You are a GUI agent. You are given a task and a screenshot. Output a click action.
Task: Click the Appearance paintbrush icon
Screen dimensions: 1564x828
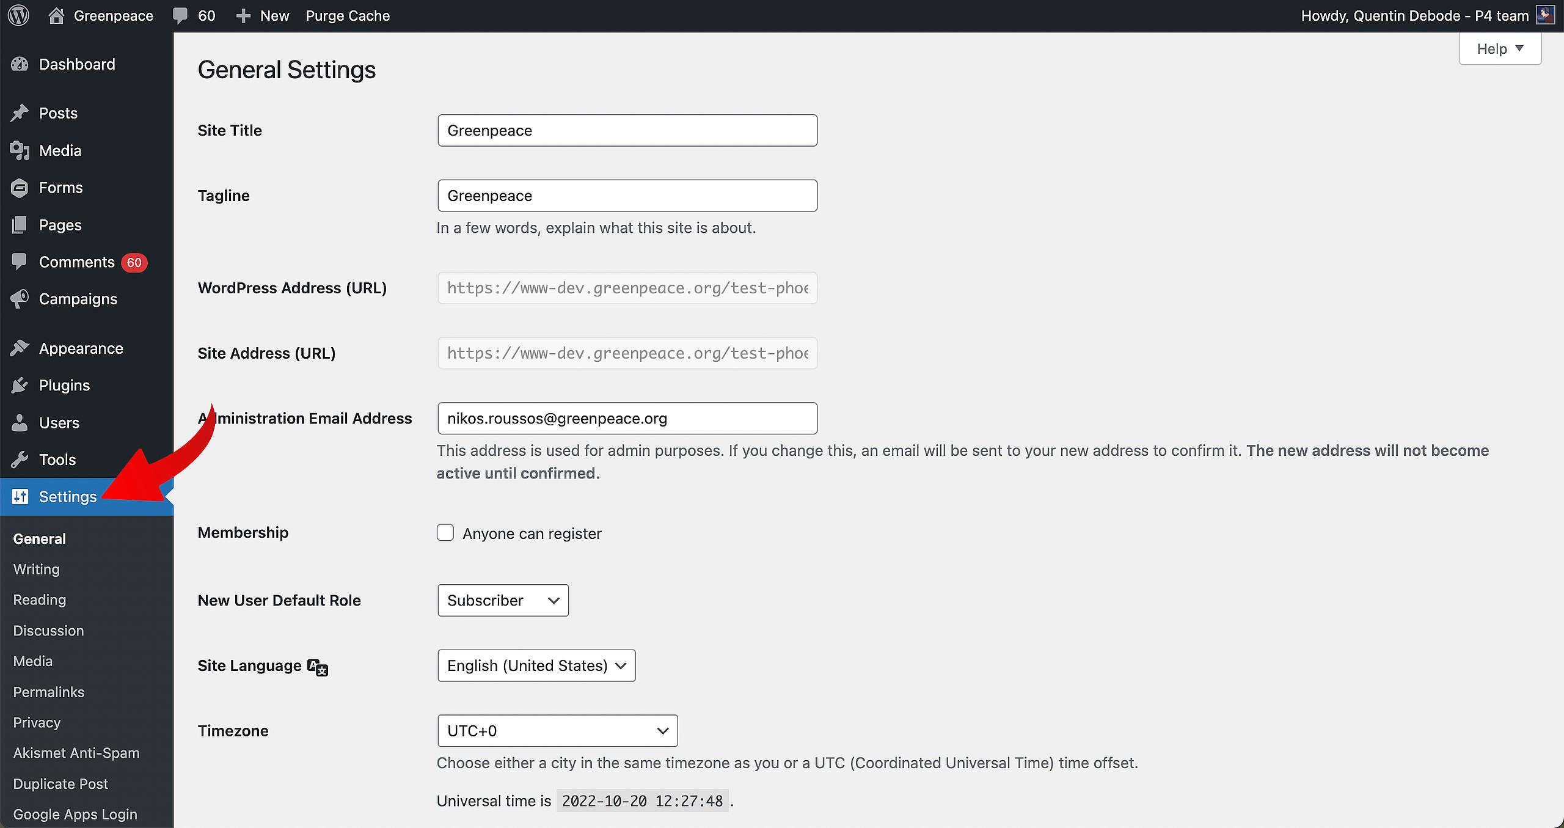click(20, 348)
